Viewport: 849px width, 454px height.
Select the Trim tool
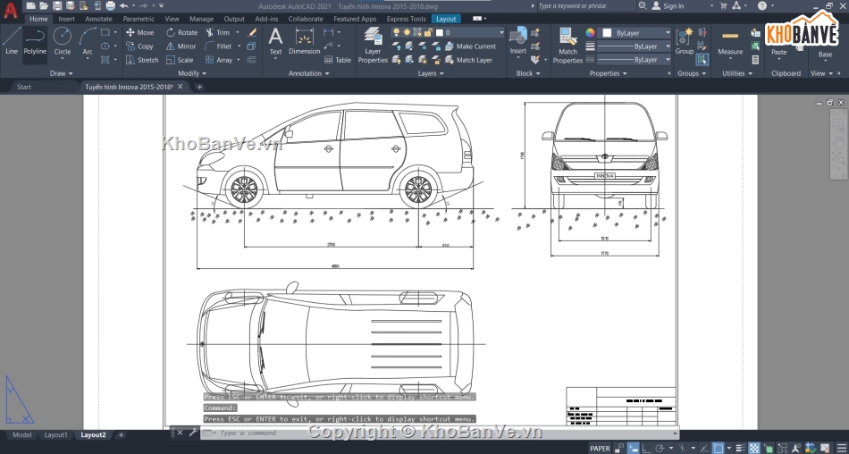218,32
